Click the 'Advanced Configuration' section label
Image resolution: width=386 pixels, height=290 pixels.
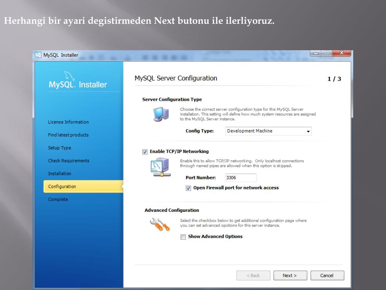(172, 210)
